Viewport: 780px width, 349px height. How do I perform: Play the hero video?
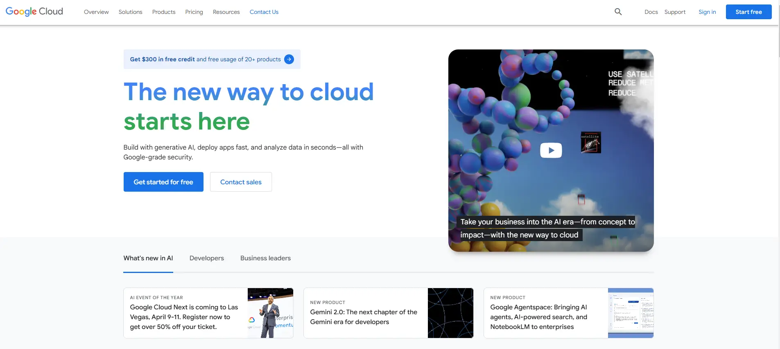551,150
